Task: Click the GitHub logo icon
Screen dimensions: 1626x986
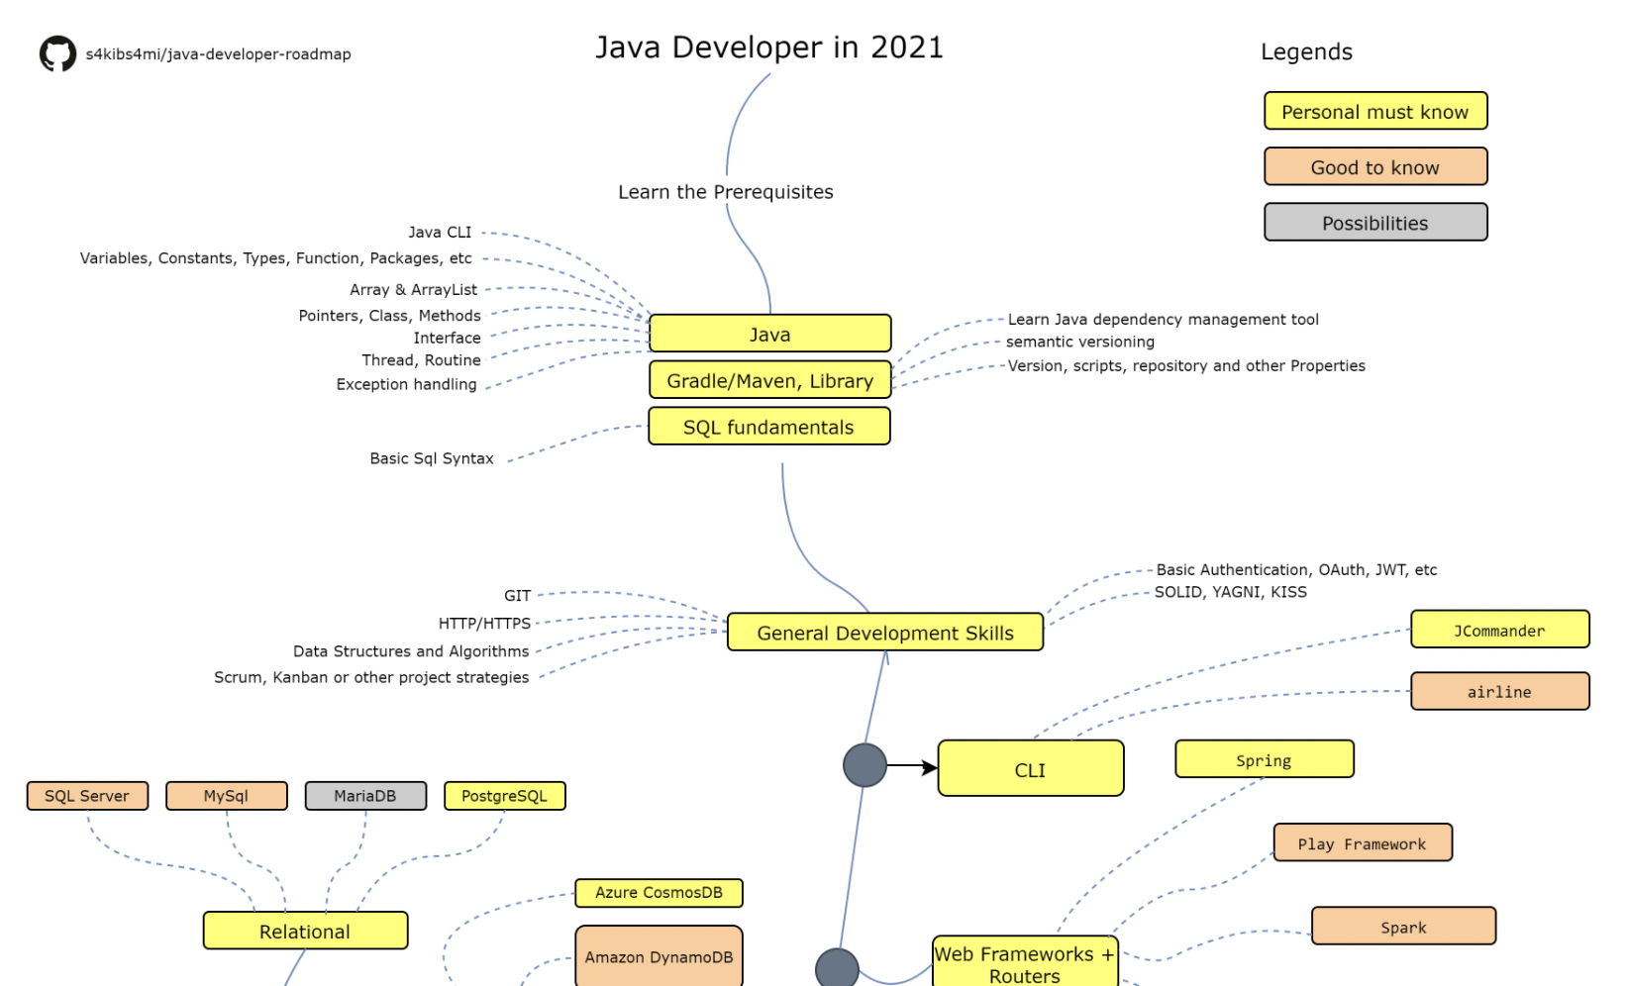Action: tap(57, 53)
